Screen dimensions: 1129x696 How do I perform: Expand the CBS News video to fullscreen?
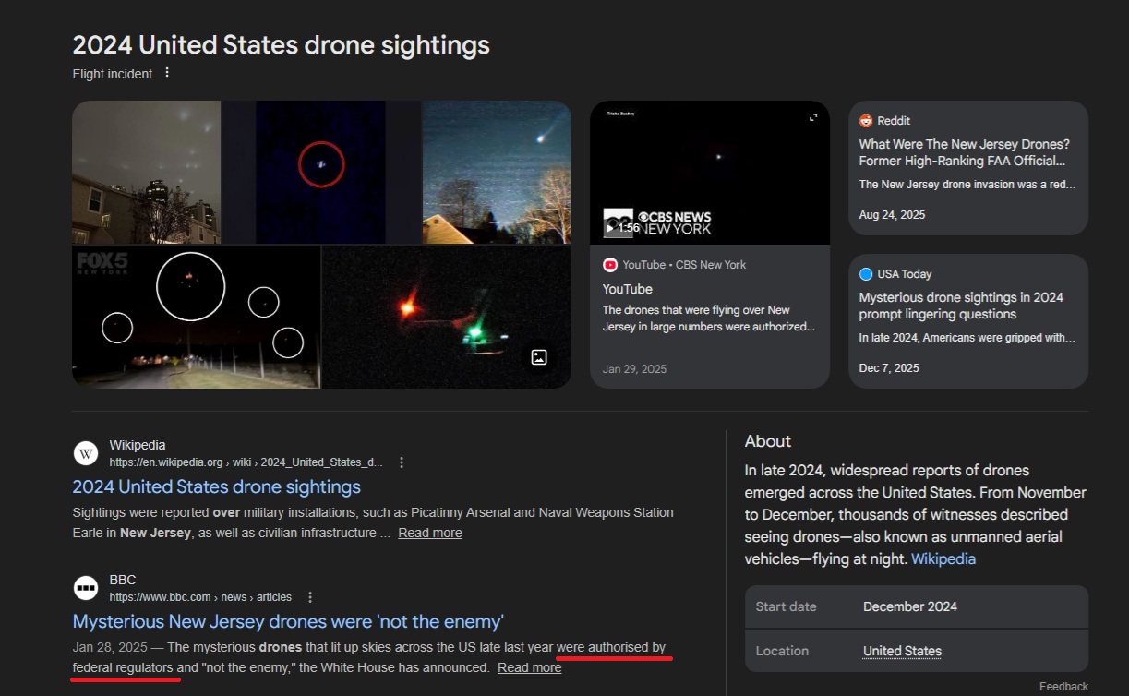pyautogui.click(x=813, y=117)
